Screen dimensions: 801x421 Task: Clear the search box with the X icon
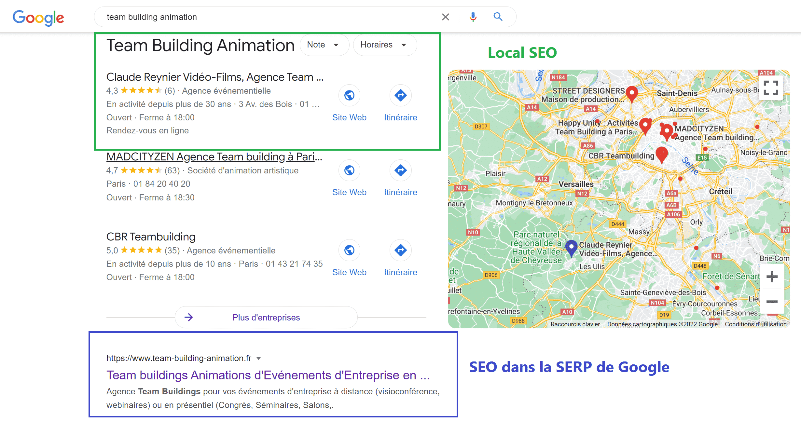tap(445, 17)
